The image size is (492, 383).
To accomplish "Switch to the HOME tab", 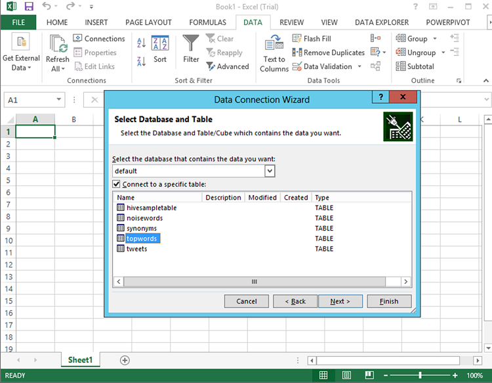I will click(x=57, y=22).
